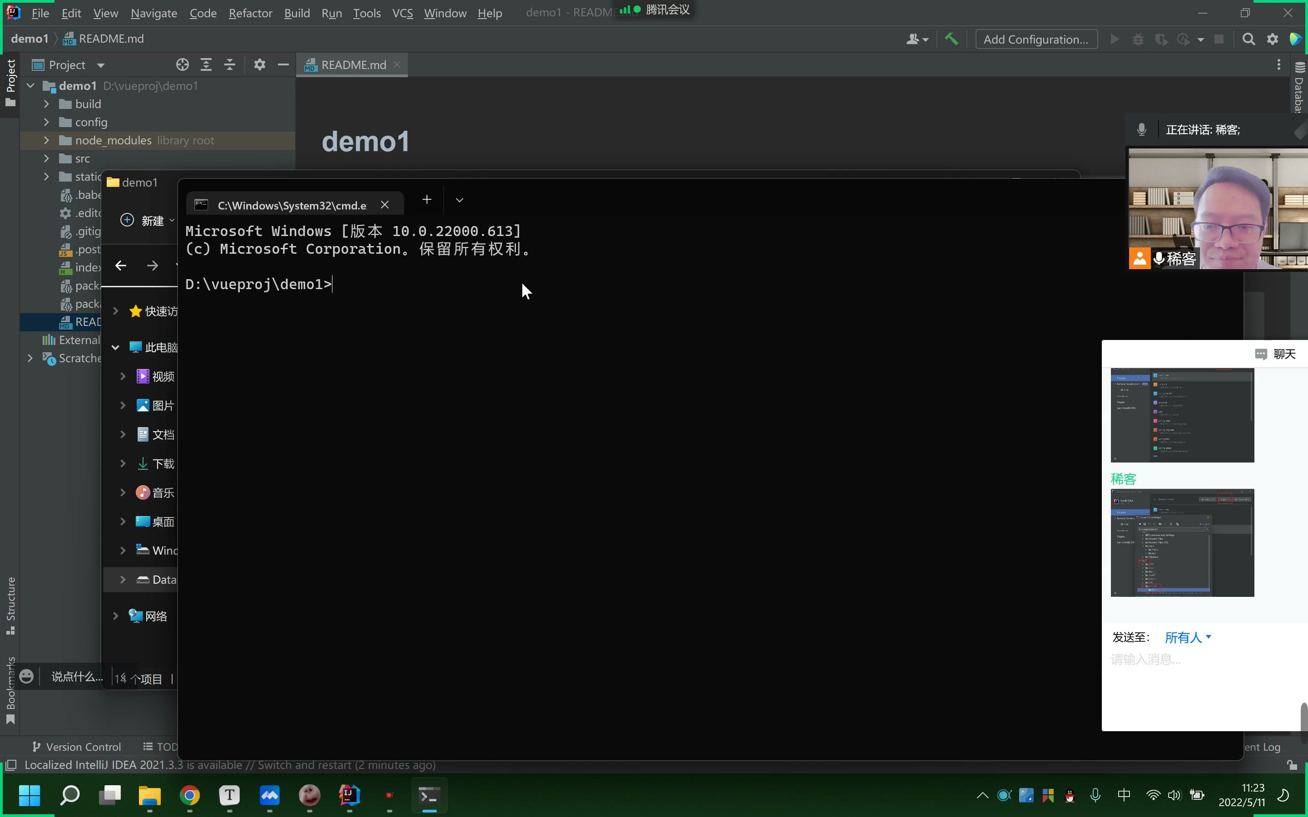Click the Add Configuration button
Image resolution: width=1308 pixels, height=817 pixels.
pyautogui.click(x=1035, y=39)
